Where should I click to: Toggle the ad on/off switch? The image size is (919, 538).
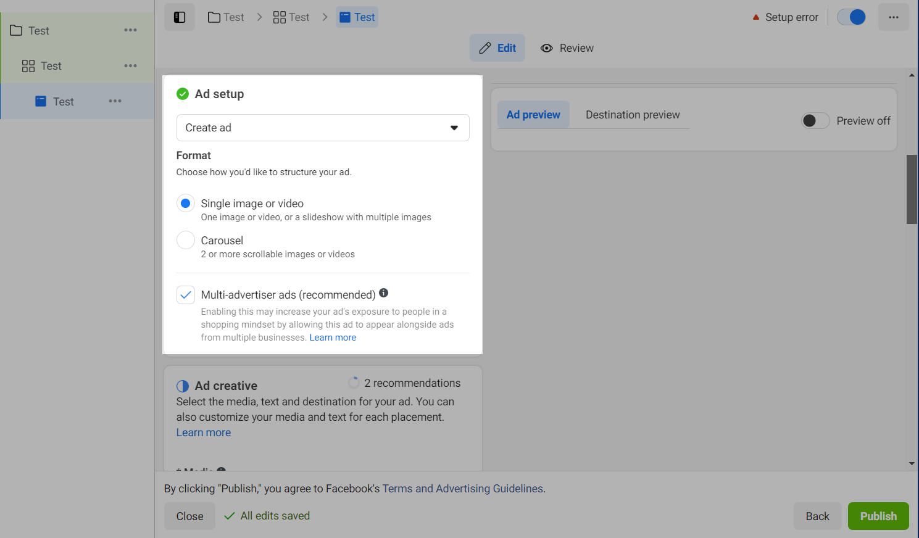coord(851,17)
